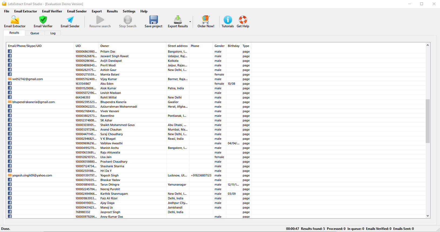This screenshot has height=232, width=440.
Task: Click the app icon in the title bar
Action: (x=4, y=4)
